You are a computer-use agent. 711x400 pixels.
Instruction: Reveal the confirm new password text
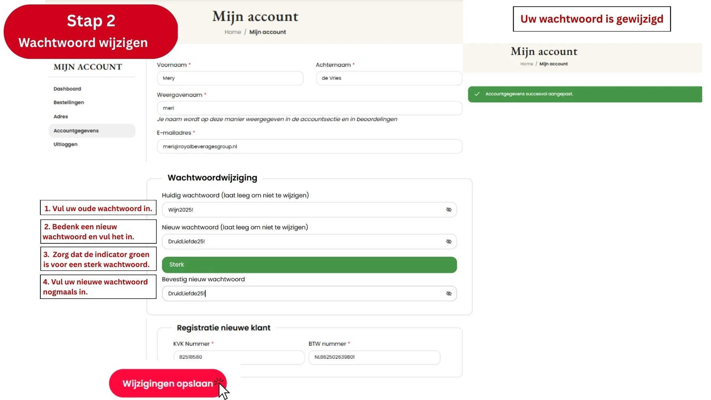(449, 293)
